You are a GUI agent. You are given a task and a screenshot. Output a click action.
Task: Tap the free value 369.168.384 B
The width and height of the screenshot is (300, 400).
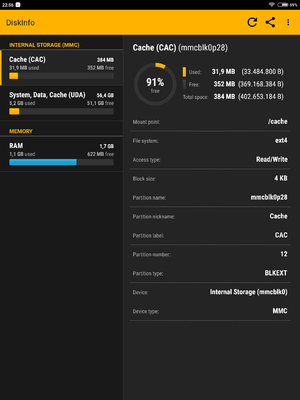pos(261,84)
